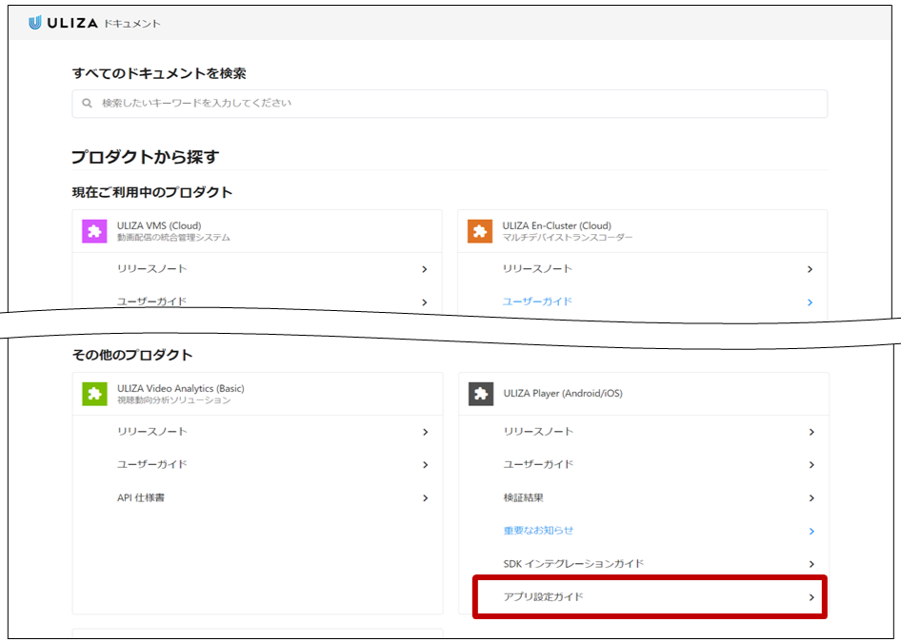Click chevron next to Player リリースノート

811,432
